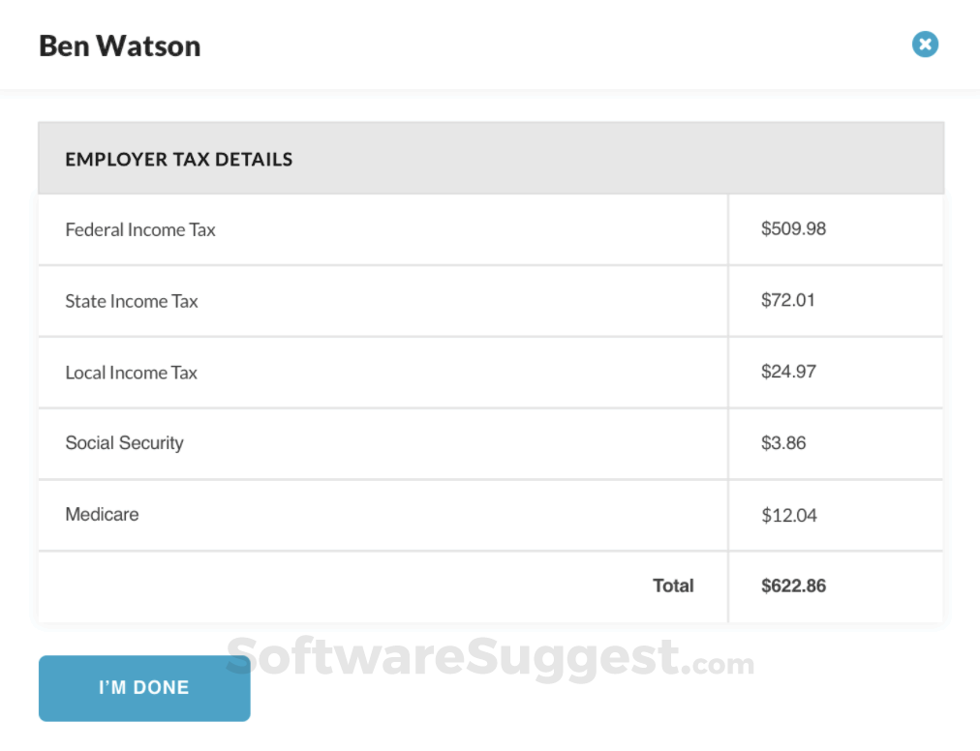Click the word Software in the watermark
980x751 pixels.
pyautogui.click(x=345, y=658)
